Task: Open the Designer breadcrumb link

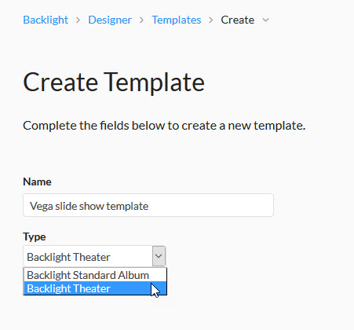Action: (x=110, y=20)
